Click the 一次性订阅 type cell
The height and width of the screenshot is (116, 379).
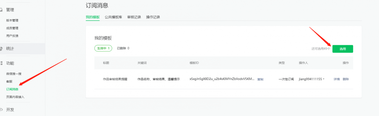pyautogui.click(x=286, y=79)
